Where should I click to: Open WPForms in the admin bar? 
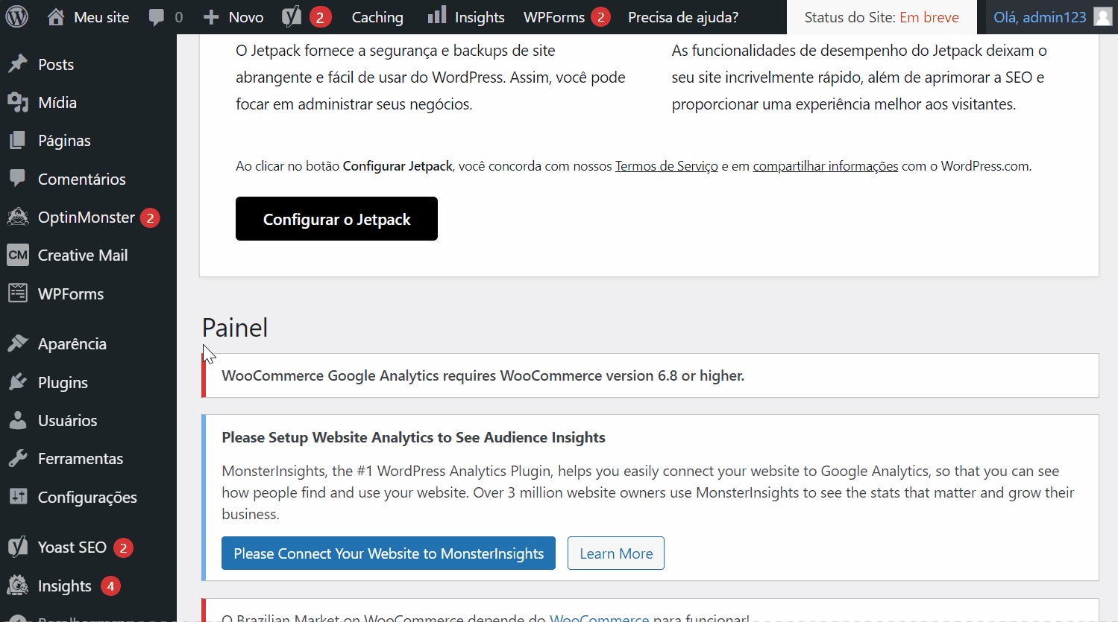pyautogui.click(x=554, y=17)
